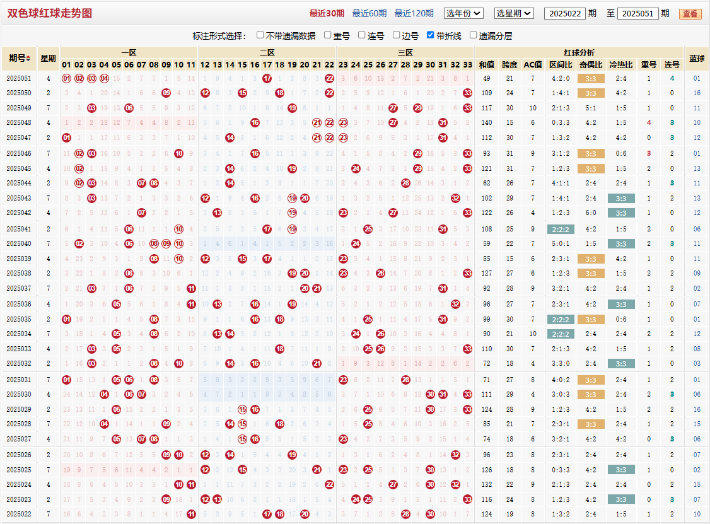Screen dimensions: 710x524
Task: Click red ball 01 in row 2025051
Action: (67, 78)
